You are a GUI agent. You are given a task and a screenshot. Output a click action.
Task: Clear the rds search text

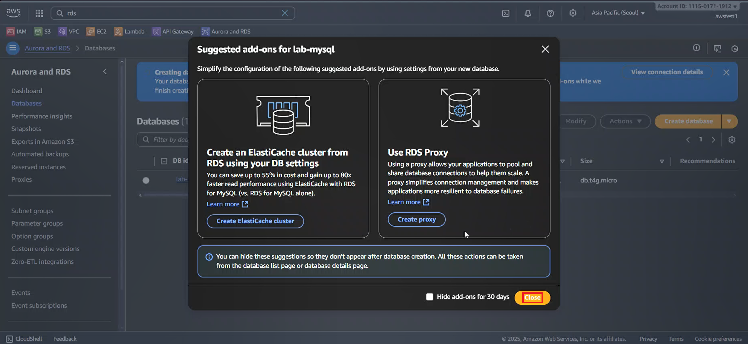(x=284, y=13)
